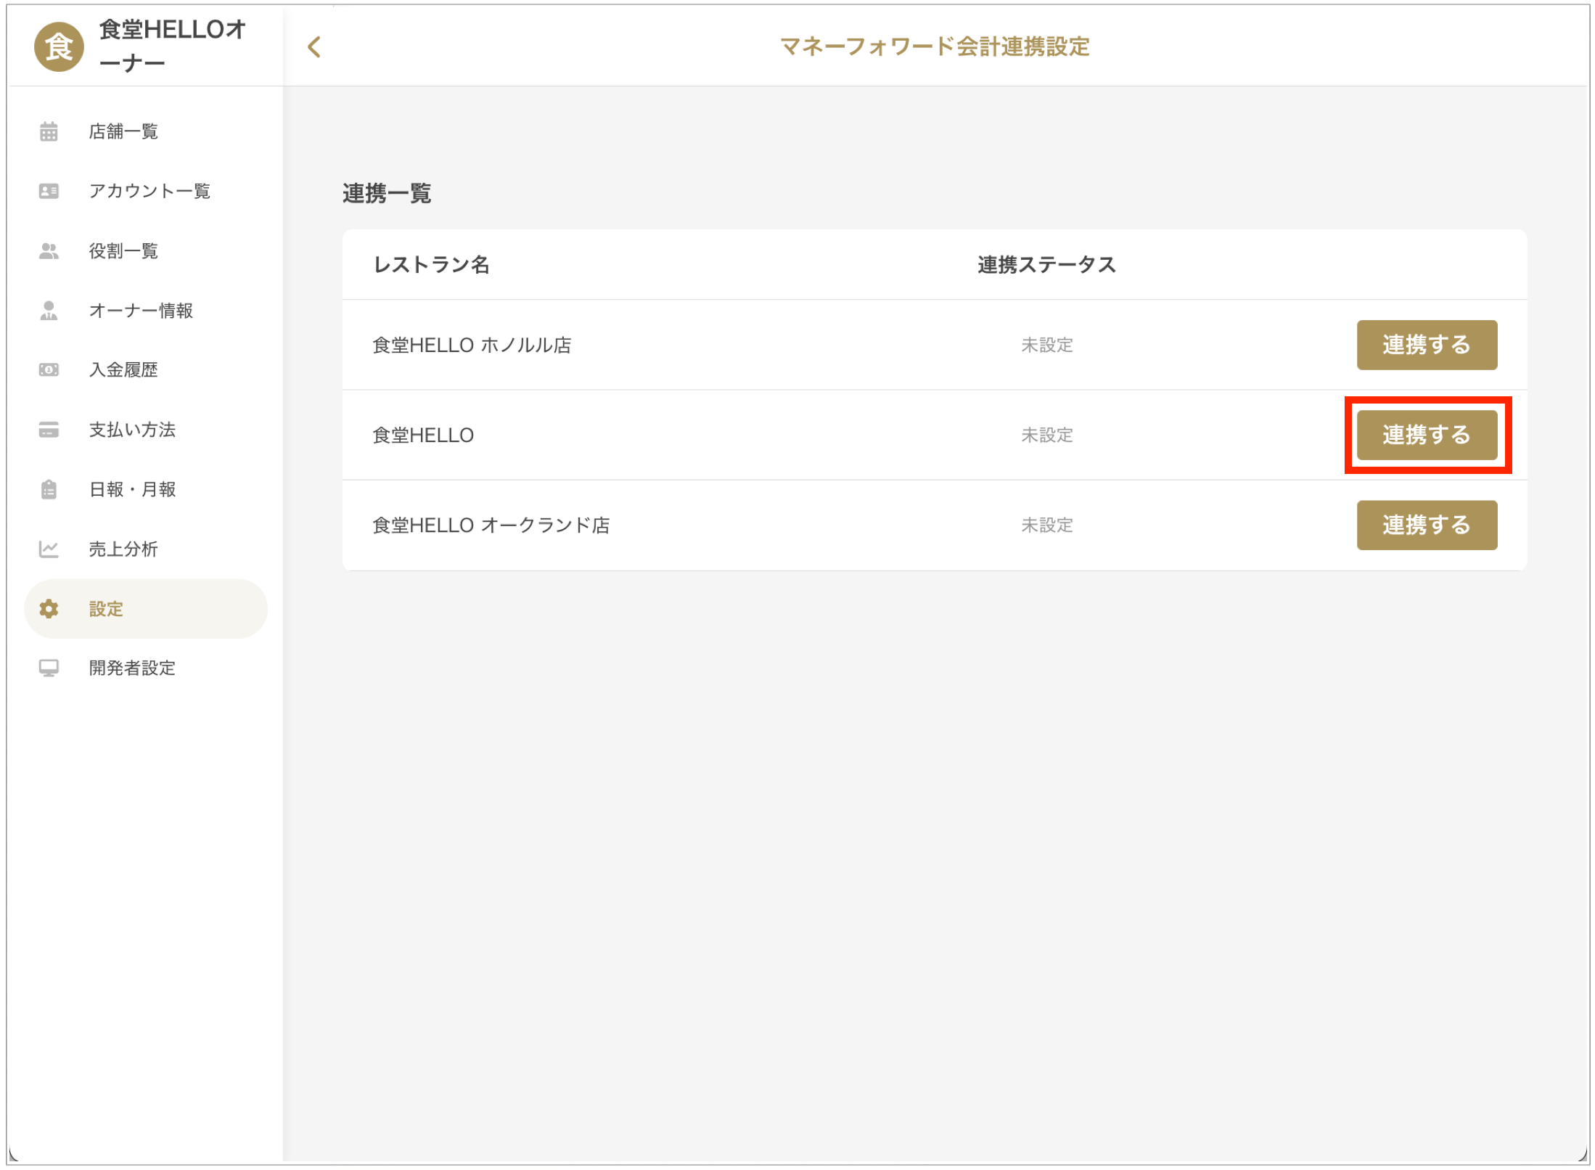Click the calendar icon beside 店舗一覧
This screenshot has height=1170, width=1595.
[x=49, y=131]
